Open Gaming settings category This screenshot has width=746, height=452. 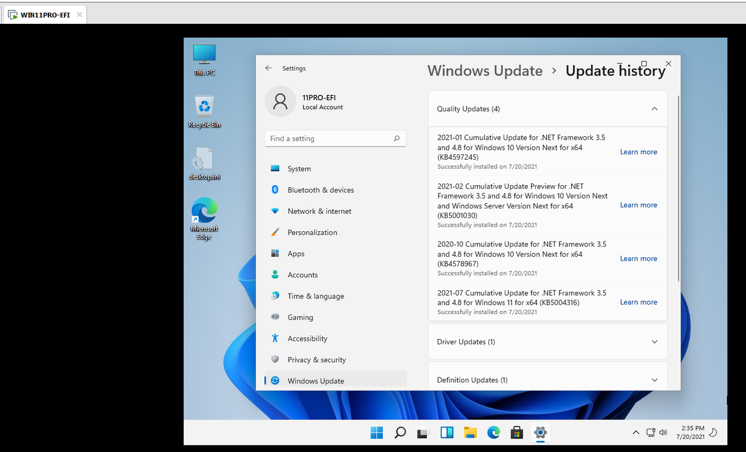pyautogui.click(x=335, y=317)
